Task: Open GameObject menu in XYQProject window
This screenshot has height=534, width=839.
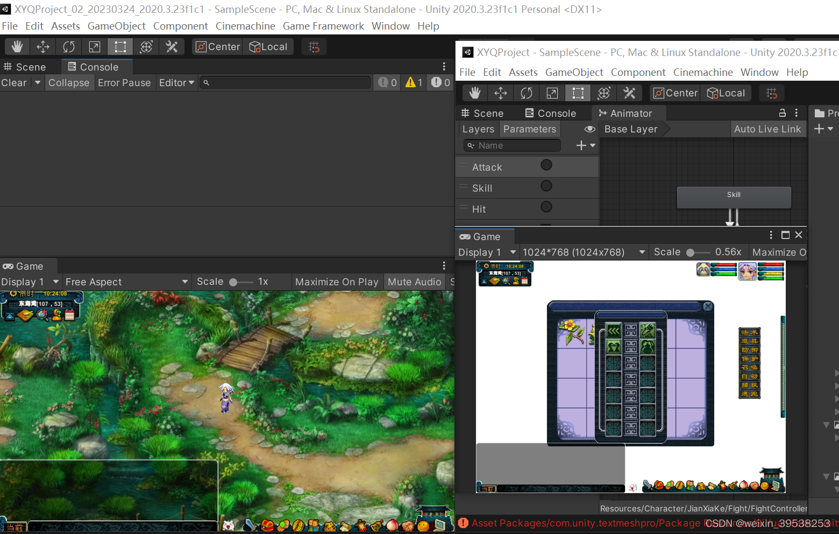Action: tap(574, 72)
